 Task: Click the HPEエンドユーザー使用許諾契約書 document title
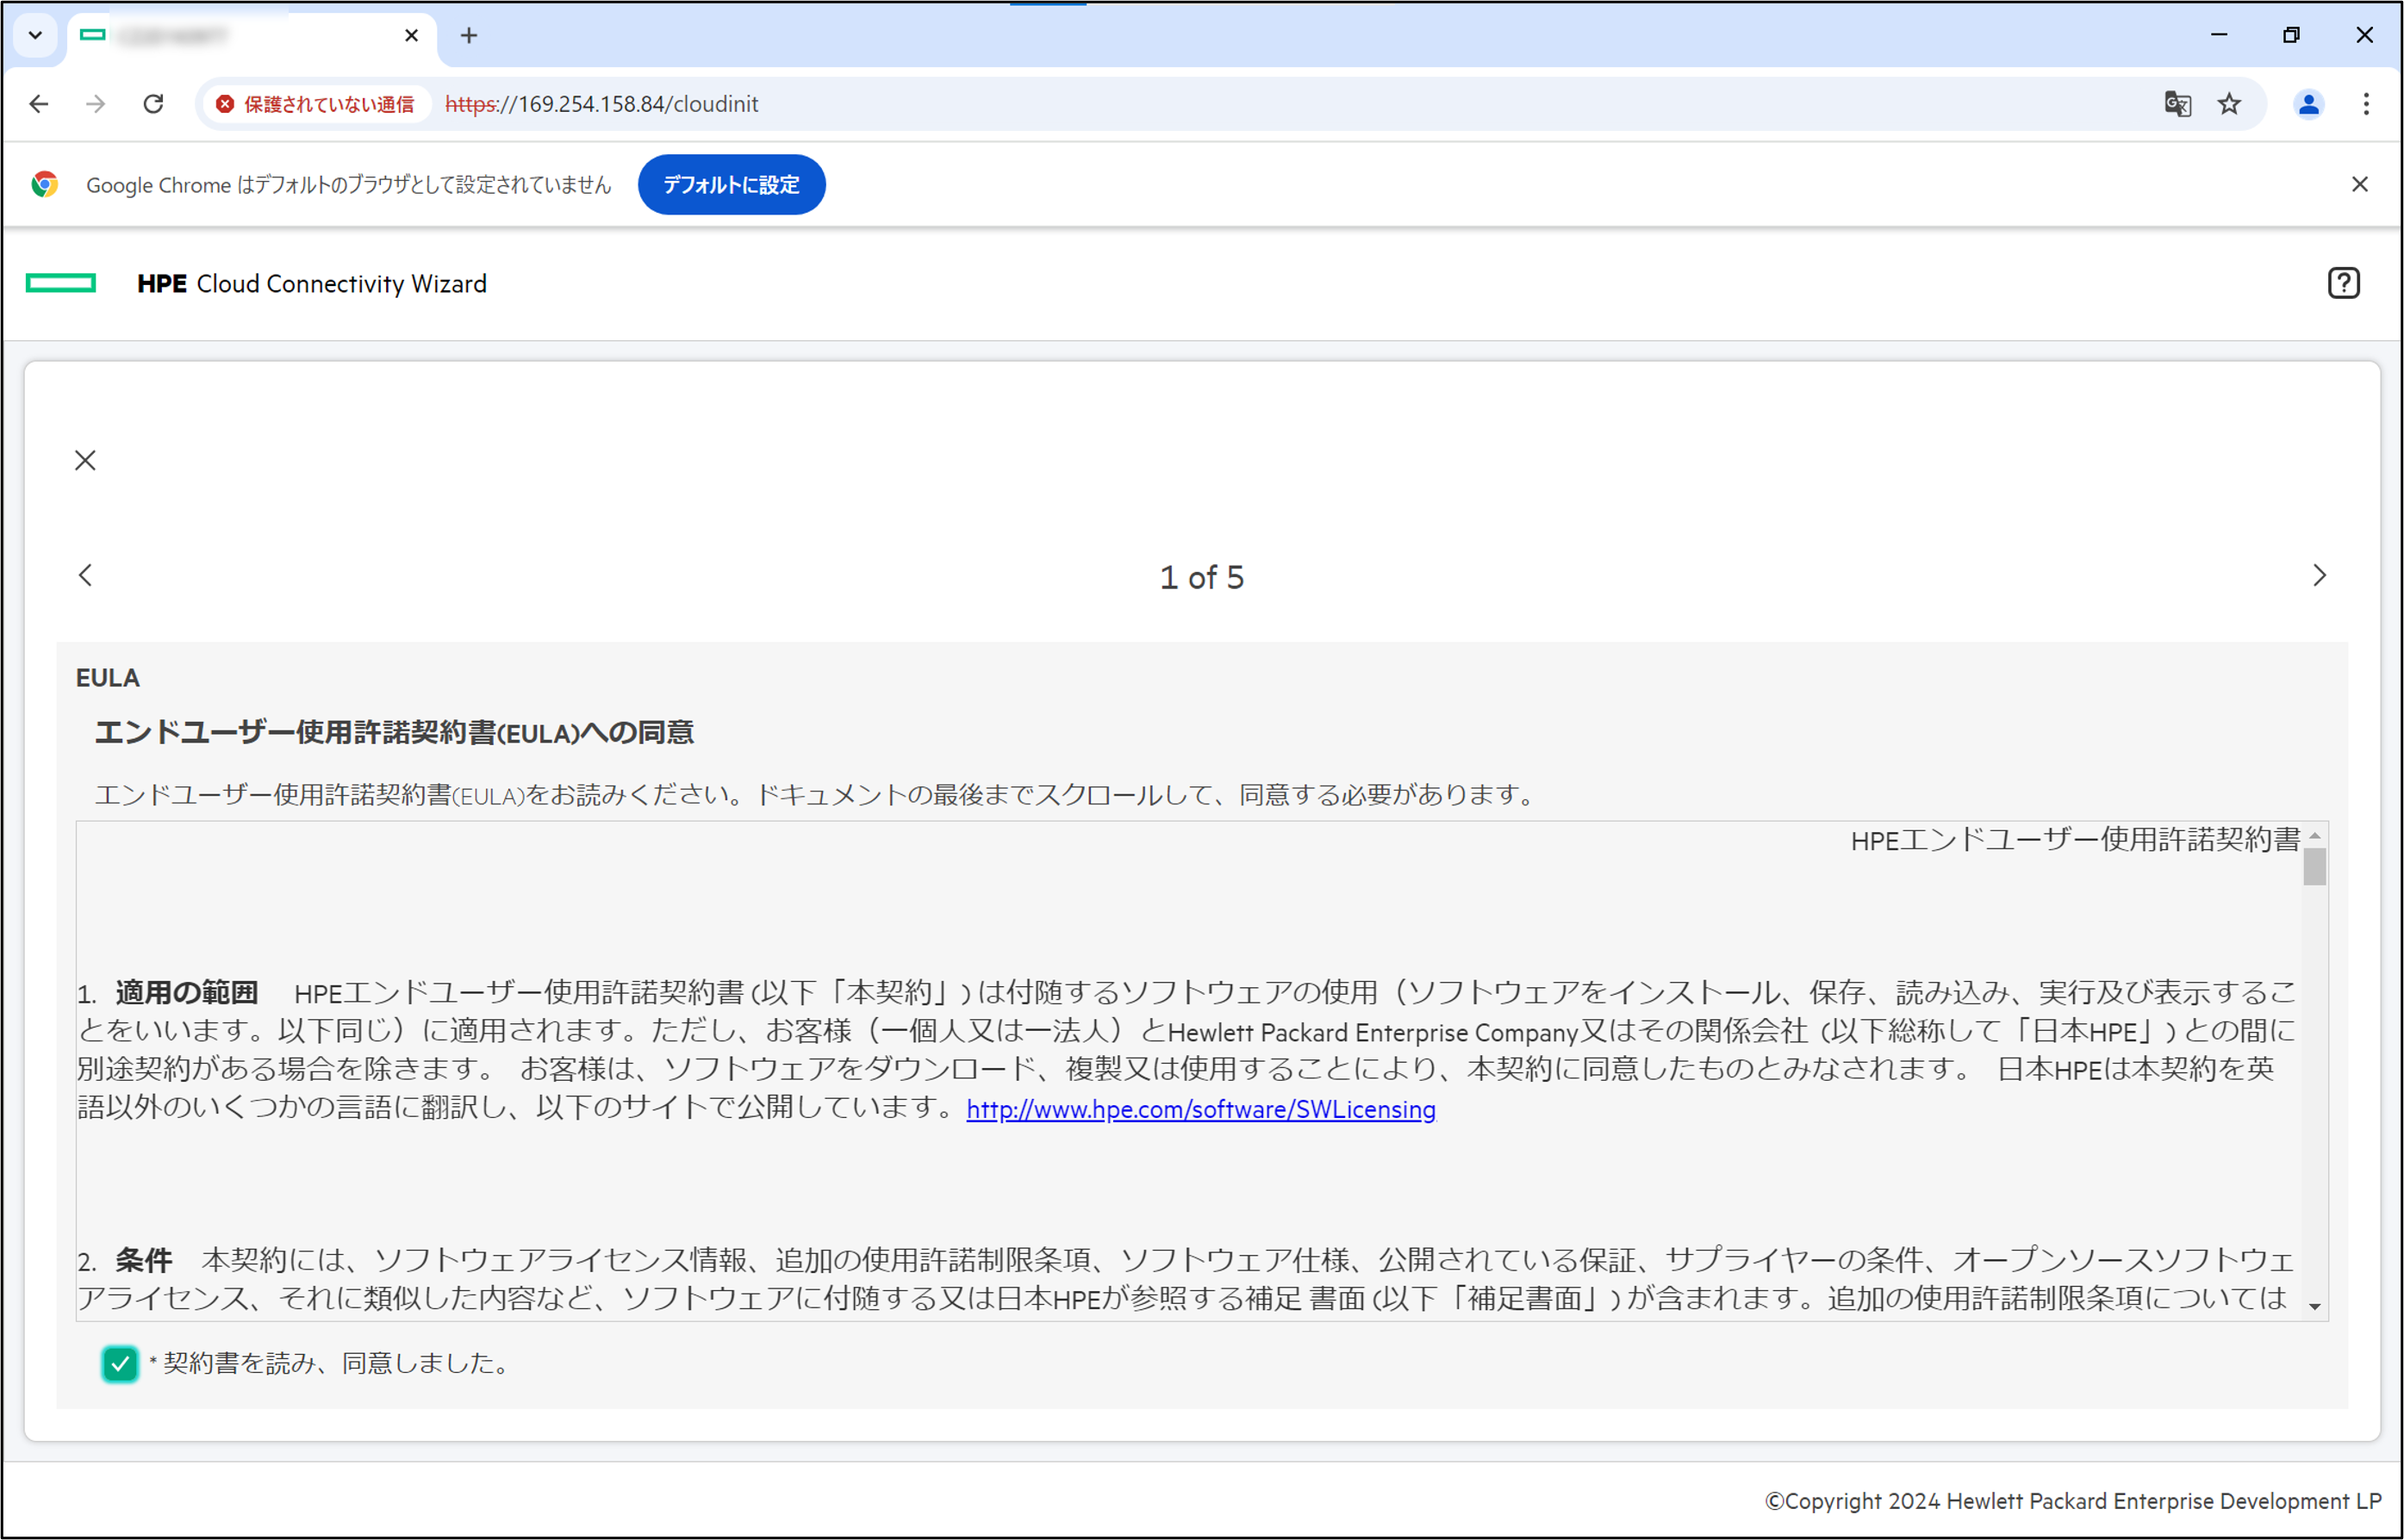click(x=2076, y=840)
